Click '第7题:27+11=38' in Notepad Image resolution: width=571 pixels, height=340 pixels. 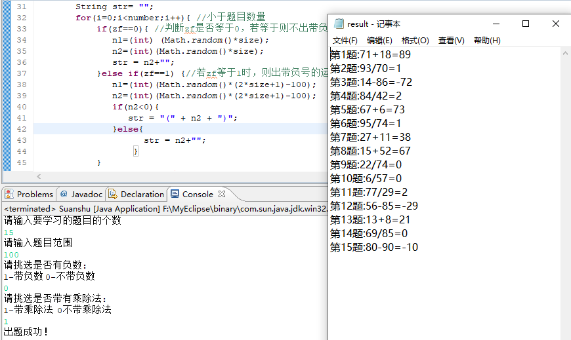coord(370,137)
